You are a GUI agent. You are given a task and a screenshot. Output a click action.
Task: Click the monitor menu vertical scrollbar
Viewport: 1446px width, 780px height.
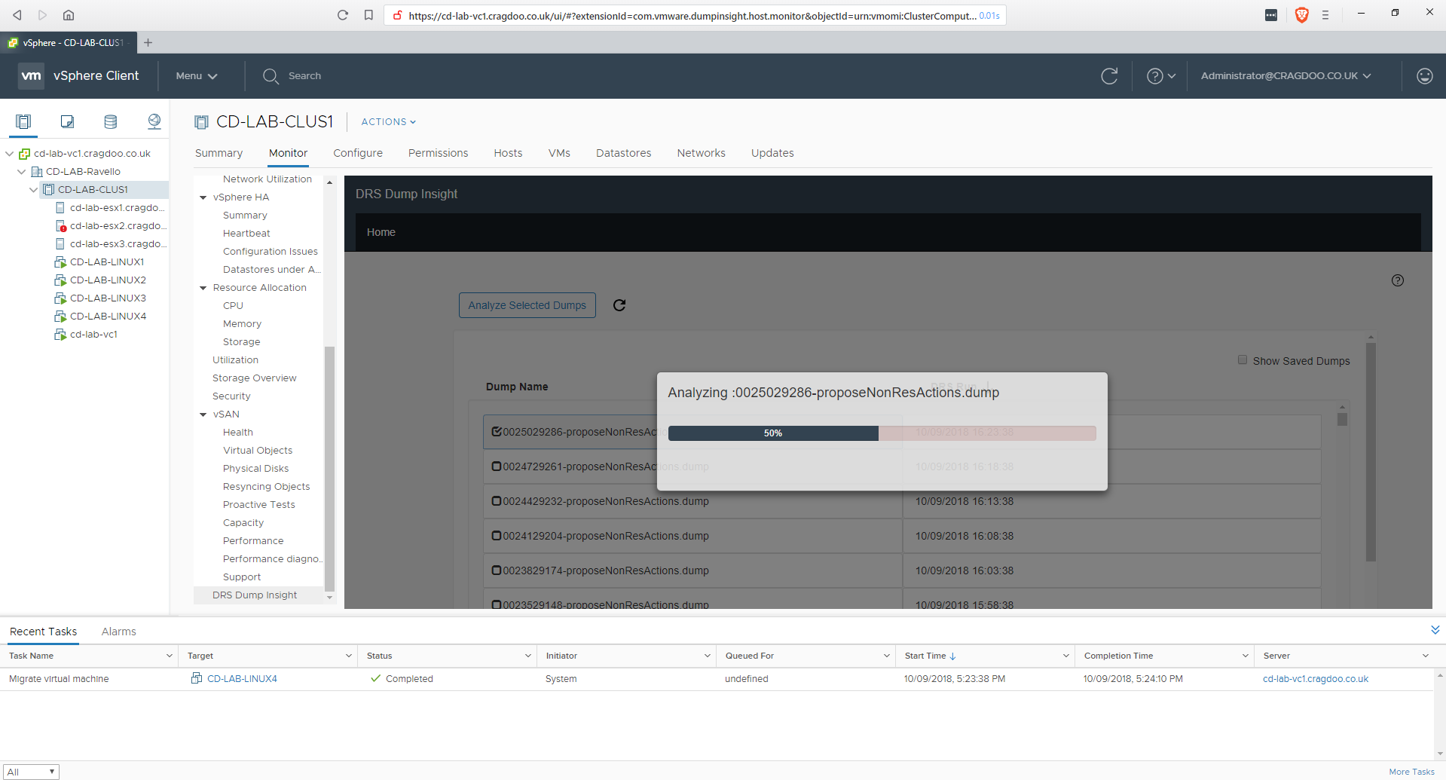[x=329, y=468]
